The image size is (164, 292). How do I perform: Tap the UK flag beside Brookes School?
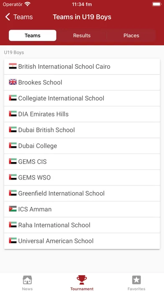point(13,82)
